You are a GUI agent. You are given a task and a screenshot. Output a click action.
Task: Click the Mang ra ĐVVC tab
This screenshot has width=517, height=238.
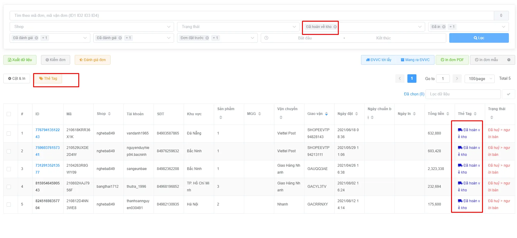(415, 60)
